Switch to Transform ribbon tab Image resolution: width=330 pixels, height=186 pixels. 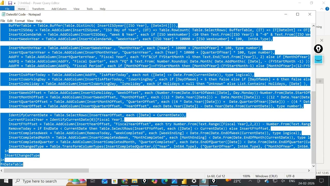38,9
